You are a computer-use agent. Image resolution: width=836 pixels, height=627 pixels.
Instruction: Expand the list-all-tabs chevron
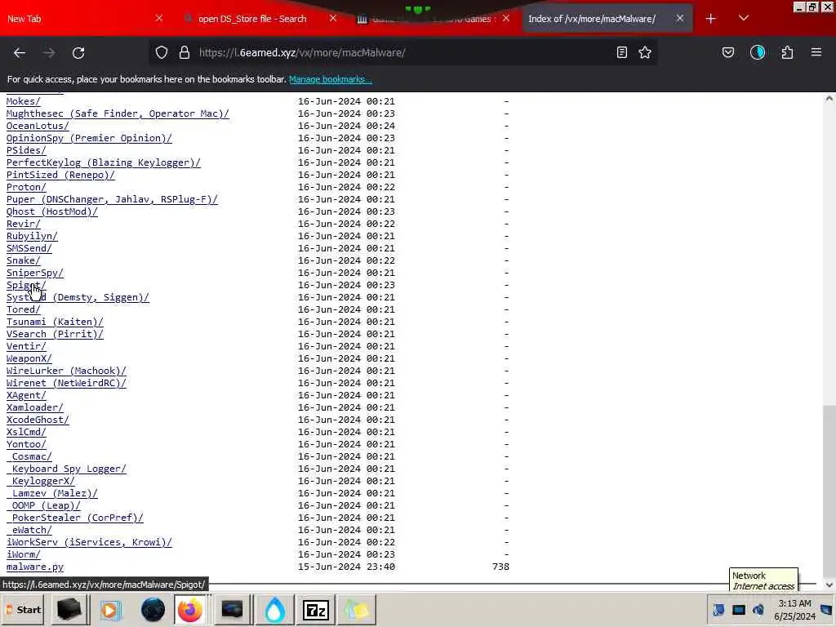pyautogui.click(x=744, y=19)
